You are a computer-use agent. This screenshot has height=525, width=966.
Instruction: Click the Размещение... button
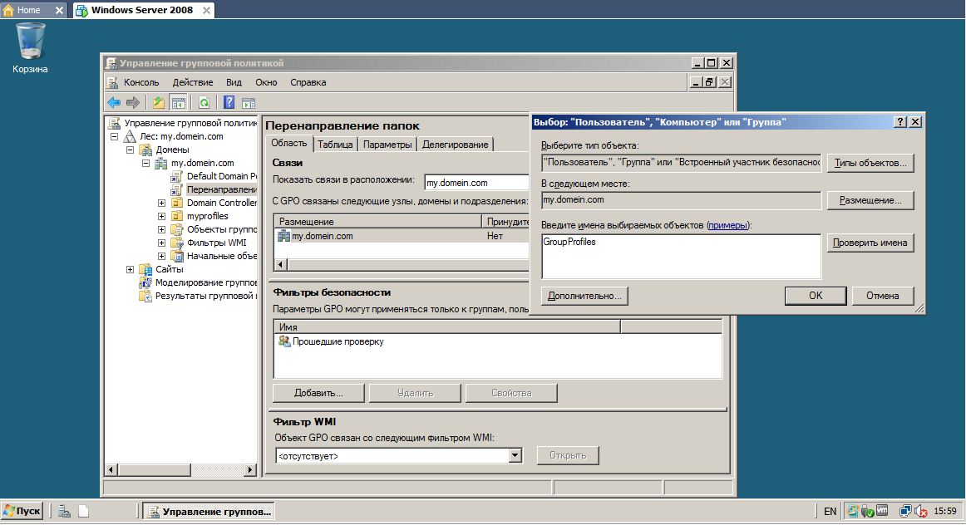(870, 200)
